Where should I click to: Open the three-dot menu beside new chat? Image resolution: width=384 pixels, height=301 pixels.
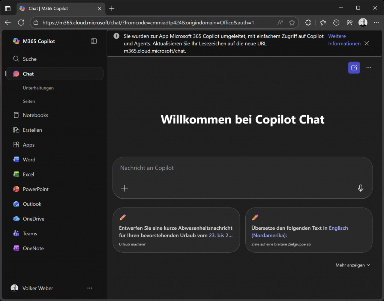(369, 68)
